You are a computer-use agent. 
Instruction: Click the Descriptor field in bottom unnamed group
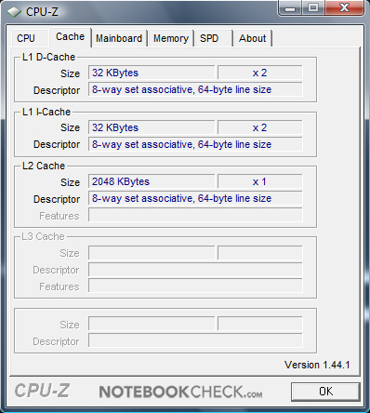[x=195, y=340]
